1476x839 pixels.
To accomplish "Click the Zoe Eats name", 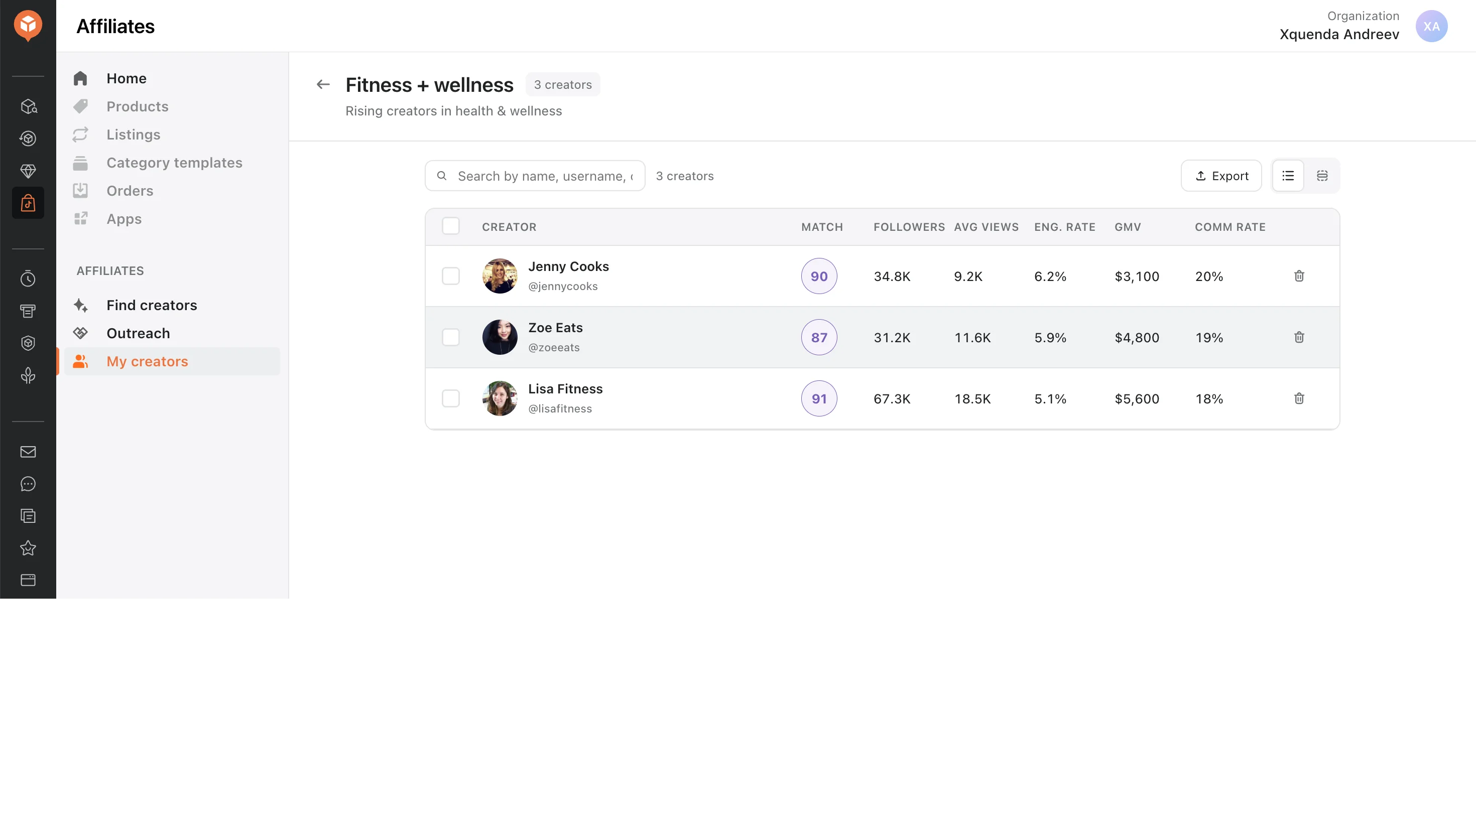I will [x=555, y=328].
